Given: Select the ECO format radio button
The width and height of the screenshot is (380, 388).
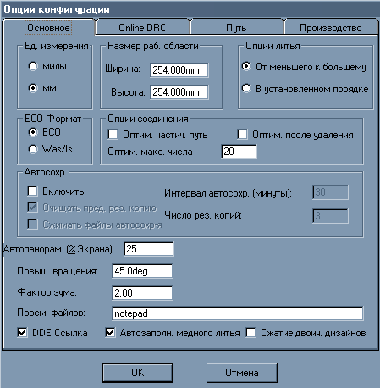Looking at the screenshot, I should pyautogui.click(x=33, y=132).
